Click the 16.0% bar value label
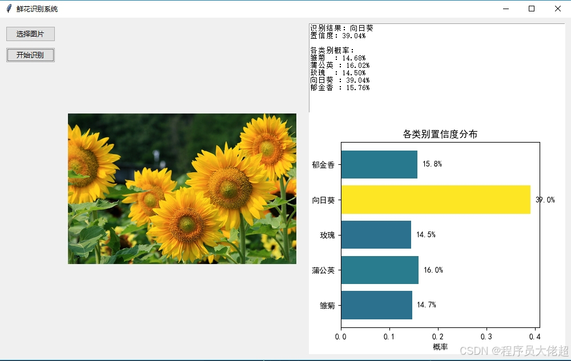Screen dimensions: 571x361 point(433,270)
